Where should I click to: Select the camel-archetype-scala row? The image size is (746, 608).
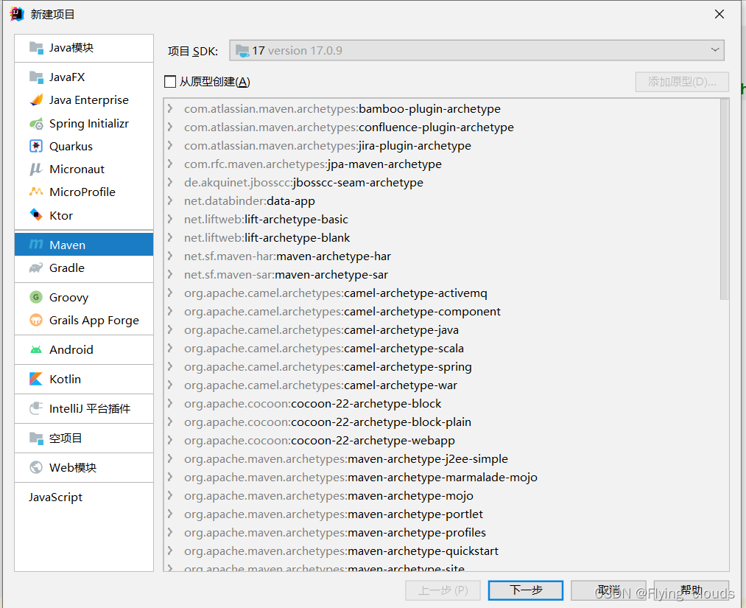point(442,349)
